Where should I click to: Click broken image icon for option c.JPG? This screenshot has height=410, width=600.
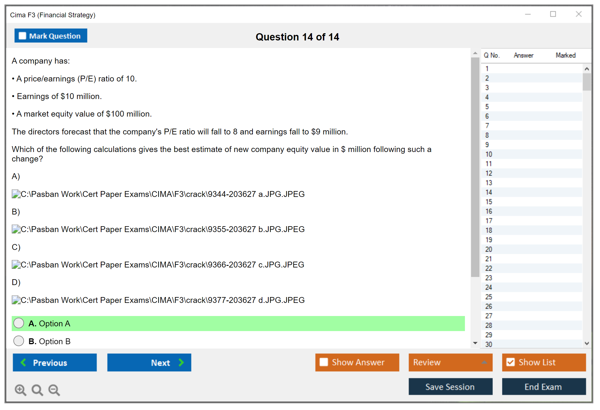pyautogui.click(x=16, y=264)
